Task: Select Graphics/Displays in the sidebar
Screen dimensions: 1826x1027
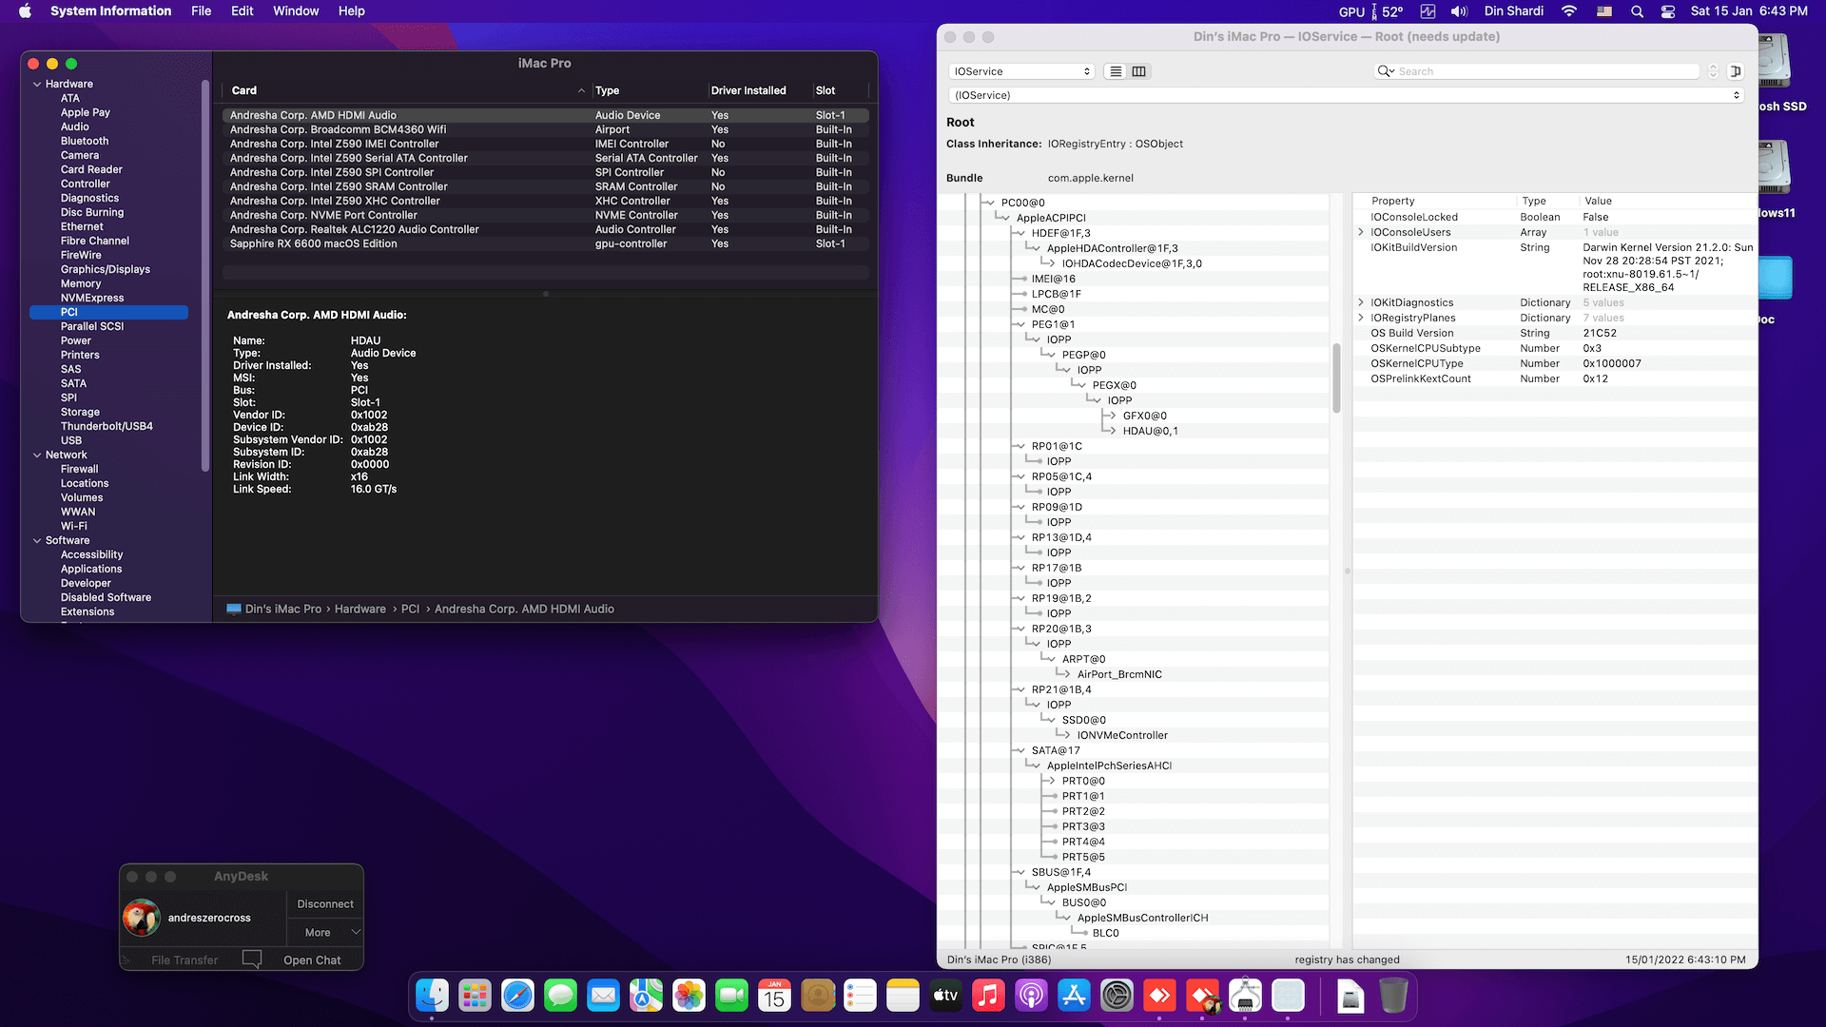Action: [x=105, y=269]
